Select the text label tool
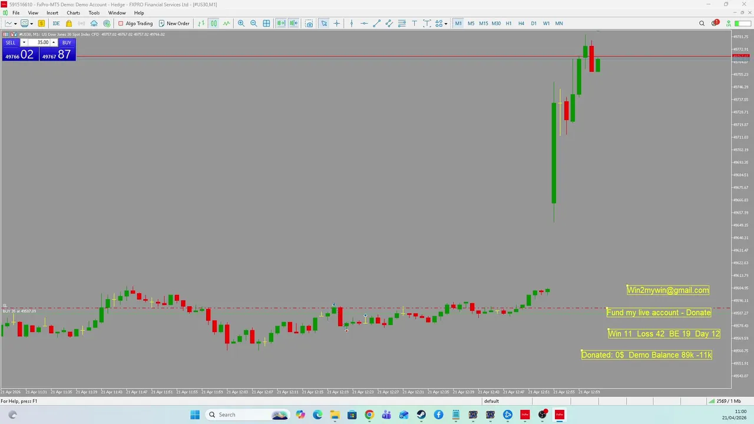Viewport: 754px width, 424px height. point(427,24)
